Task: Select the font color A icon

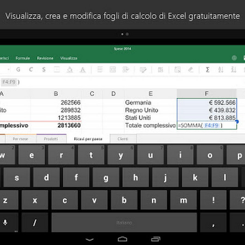Action: pyautogui.click(x=83, y=70)
